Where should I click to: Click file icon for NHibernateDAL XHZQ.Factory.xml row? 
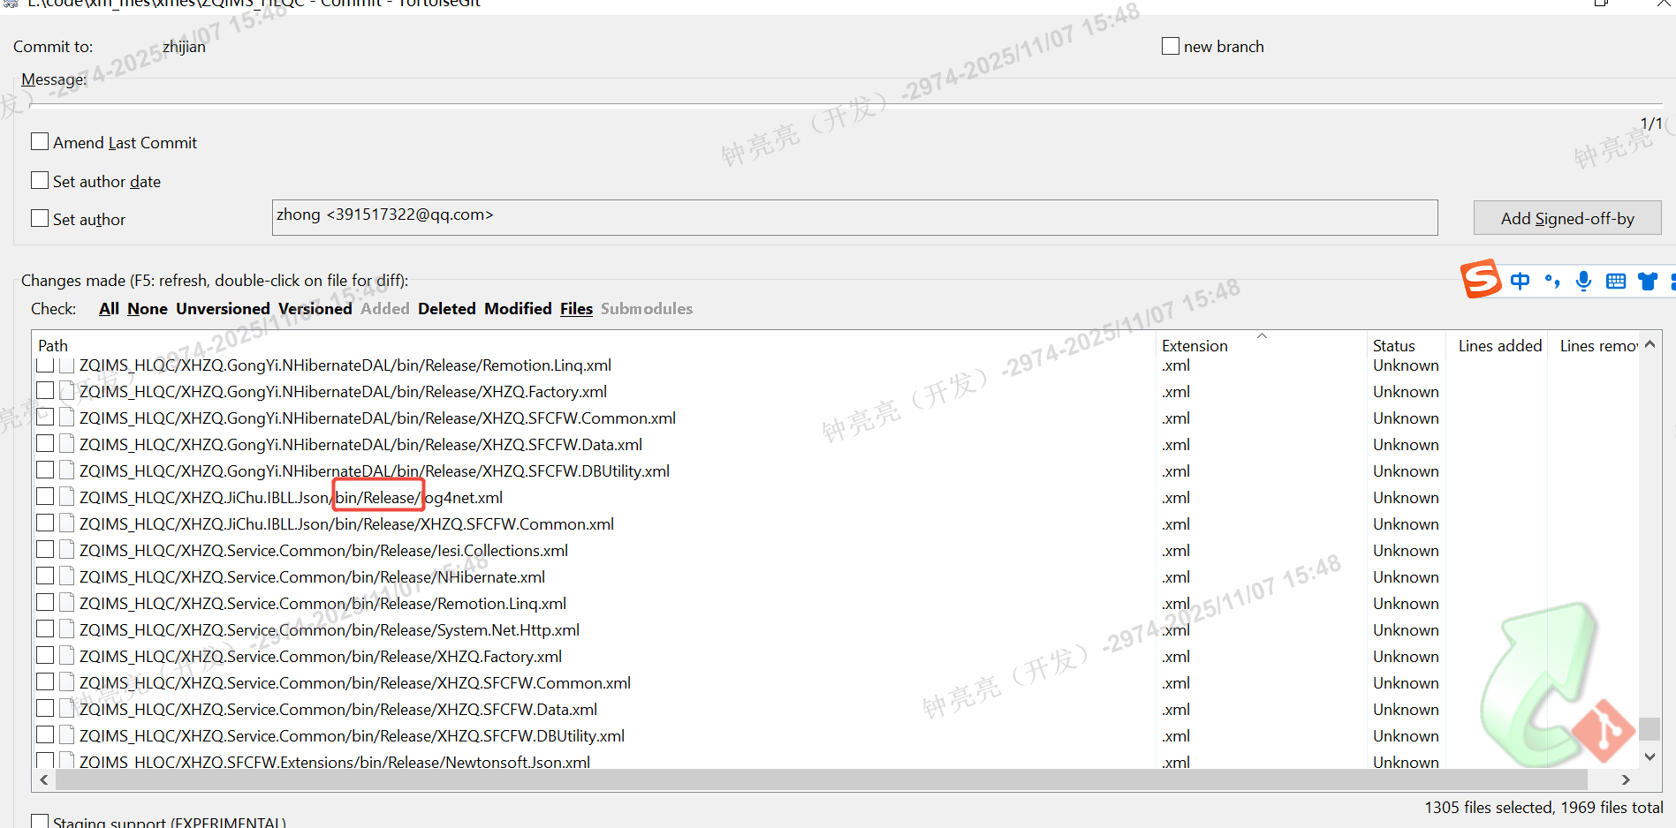(x=67, y=391)
